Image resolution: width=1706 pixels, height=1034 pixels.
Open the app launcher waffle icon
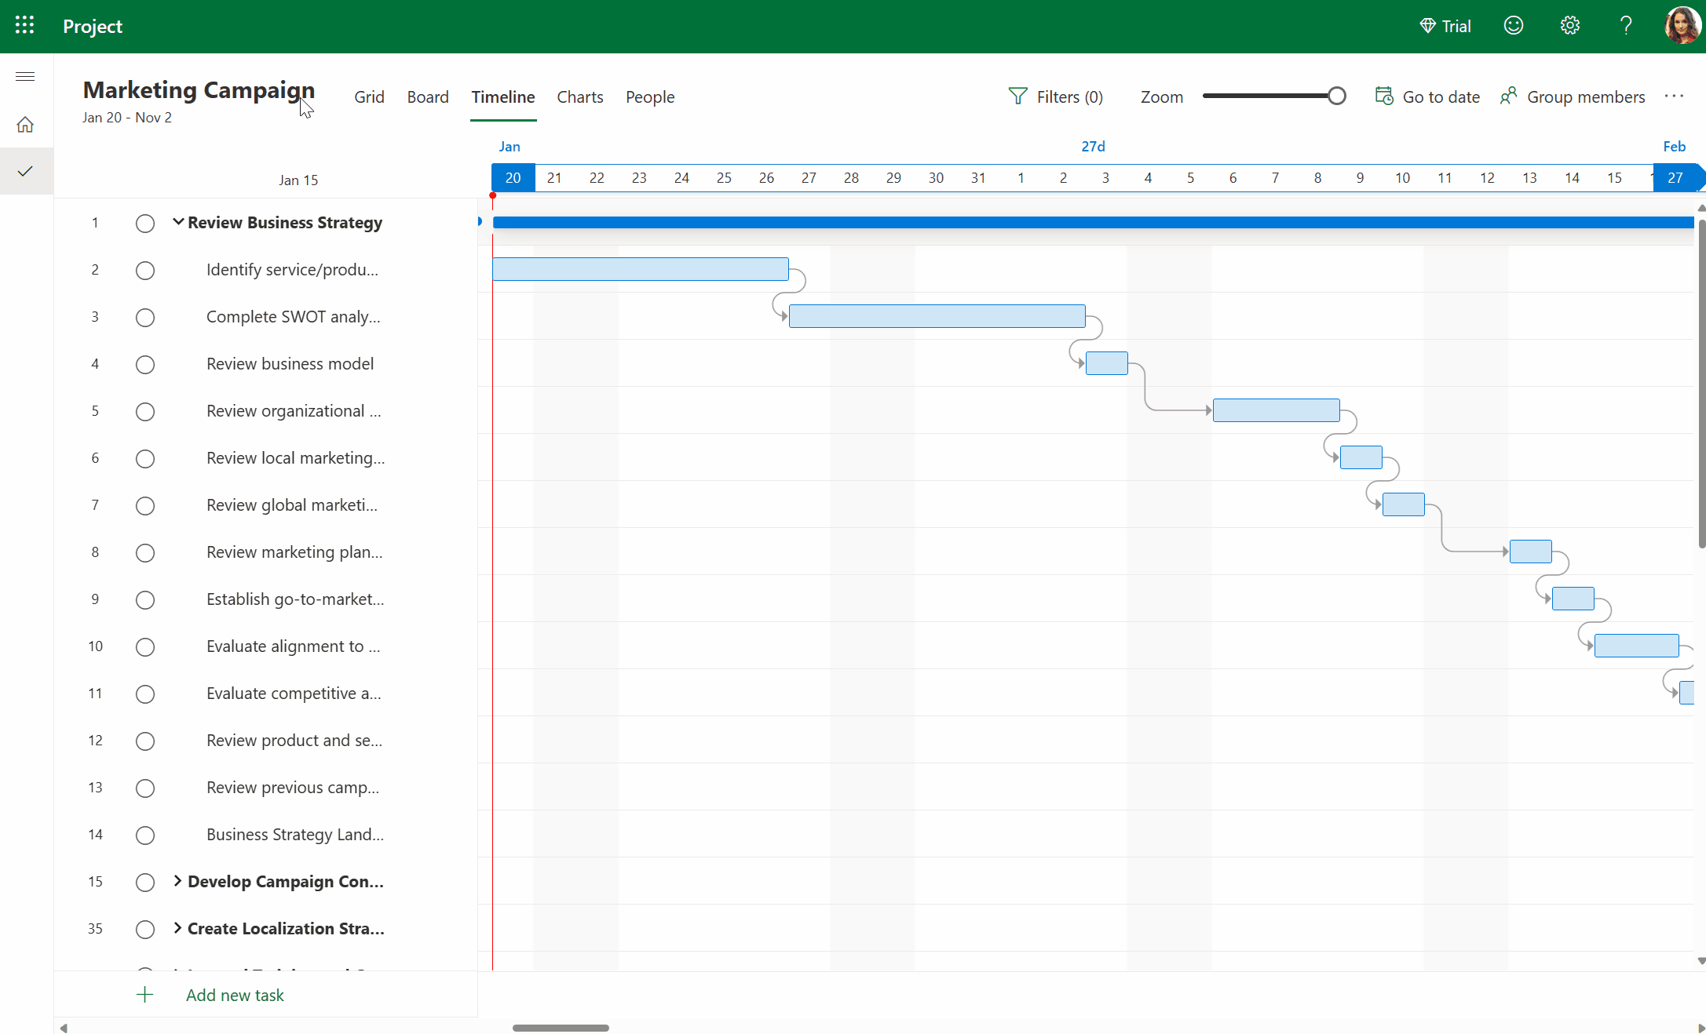click(x=24, y=25)
